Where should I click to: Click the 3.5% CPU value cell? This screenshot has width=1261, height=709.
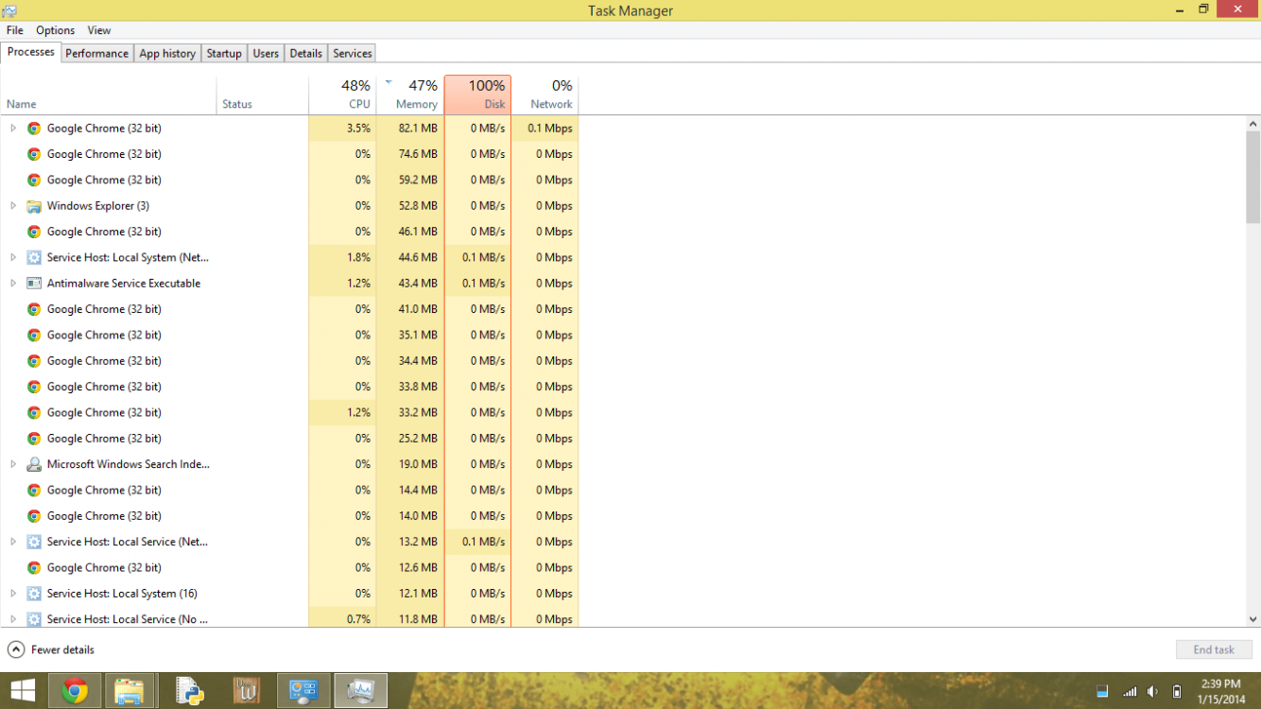pyautogui.click(x=342, y=128)
